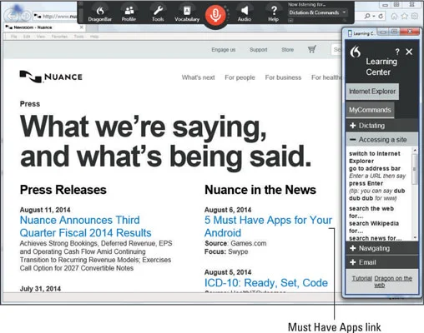This screenshot has height=333, width=424.
Task: Open the Tutorial Dragon on the web link
Action: (381, 281)
